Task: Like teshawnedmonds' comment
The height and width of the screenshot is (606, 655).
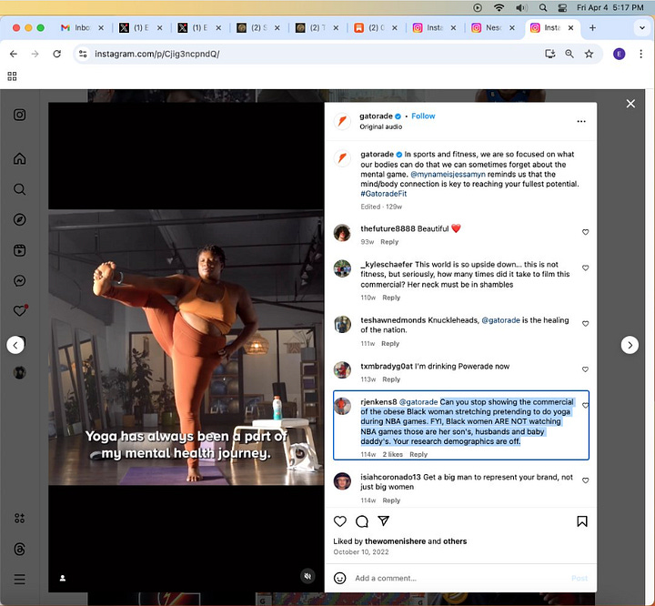Action: 585,324
